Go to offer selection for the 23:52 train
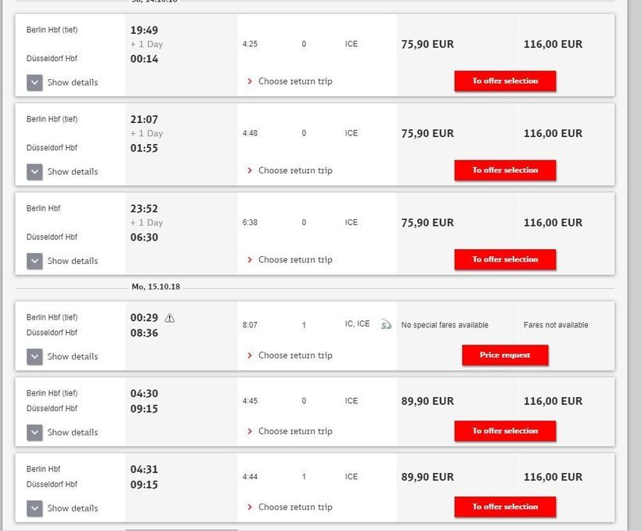 point(505,259)
